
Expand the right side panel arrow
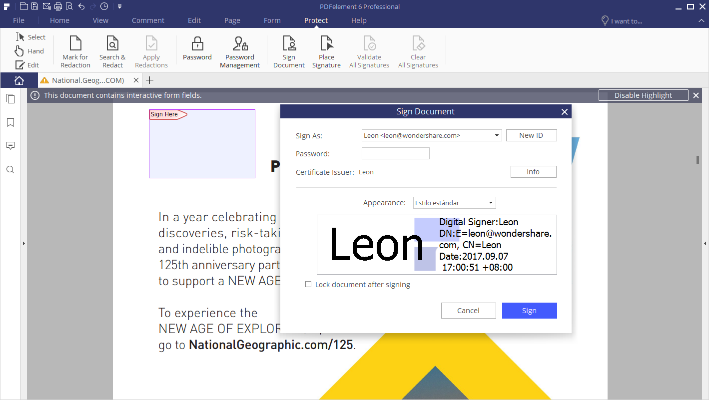tap(705, 244)
